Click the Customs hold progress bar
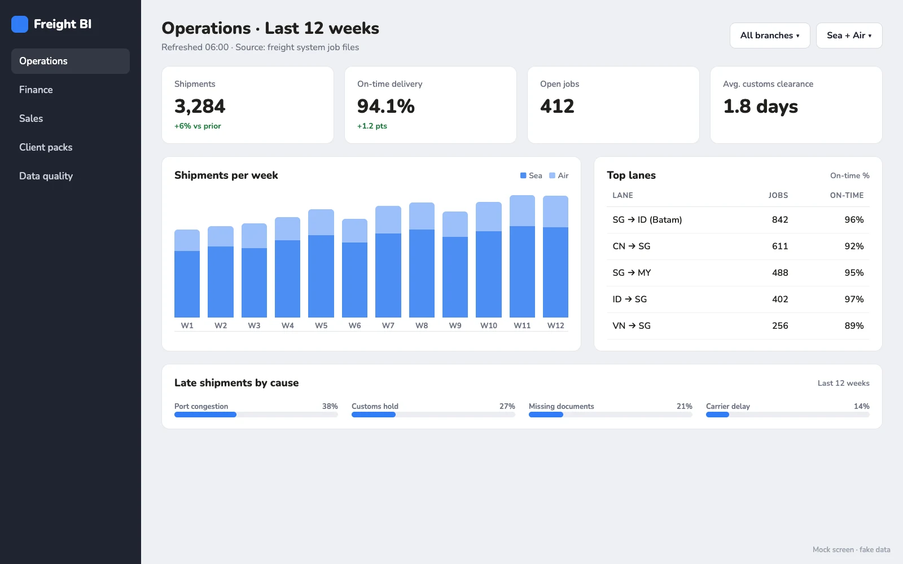Screen dimensions: 903x564 (433, 415)
